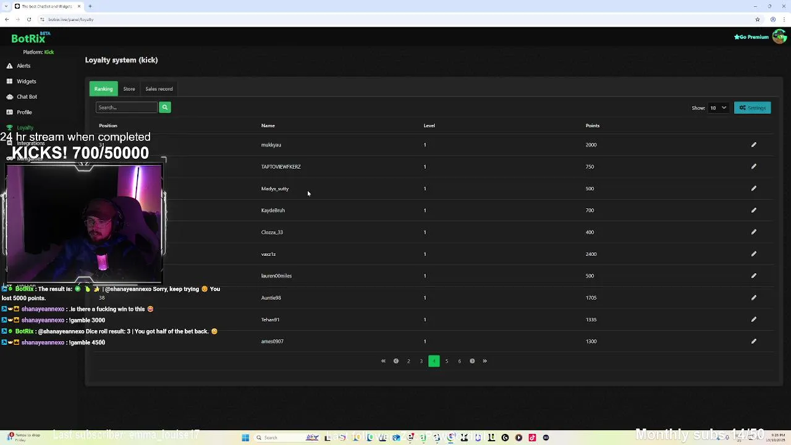Screen dimensions: 791x445
Task: Click the name Auntie98
Action: (x=271, y=298)
